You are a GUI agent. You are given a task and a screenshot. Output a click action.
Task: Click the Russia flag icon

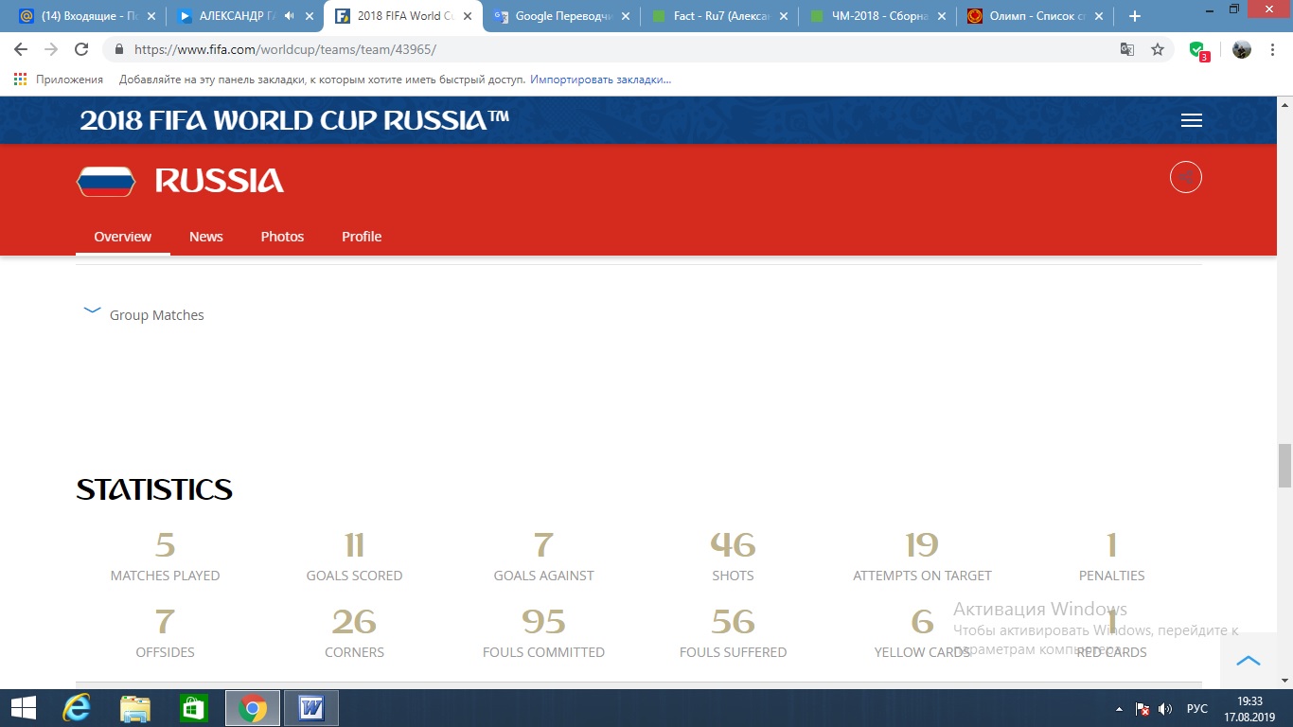(106, 181)
